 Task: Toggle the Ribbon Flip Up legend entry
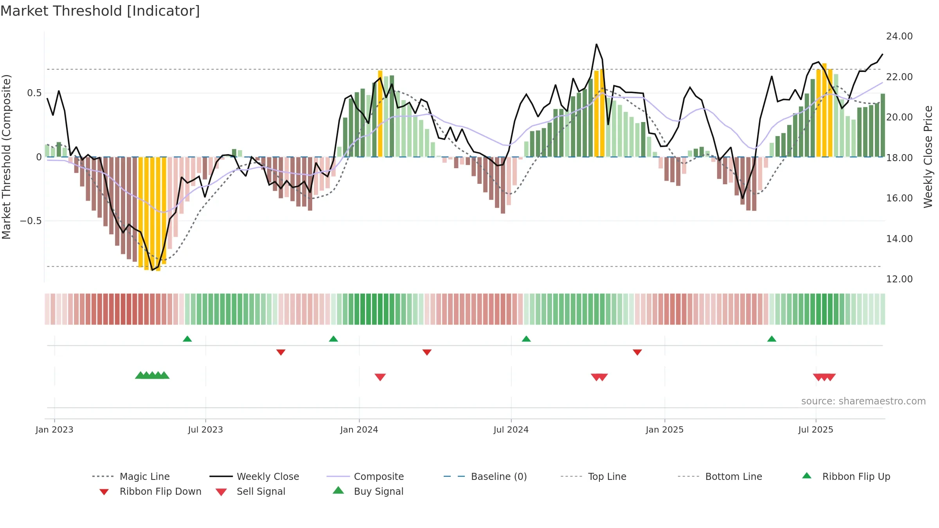(x=846, y=476)
